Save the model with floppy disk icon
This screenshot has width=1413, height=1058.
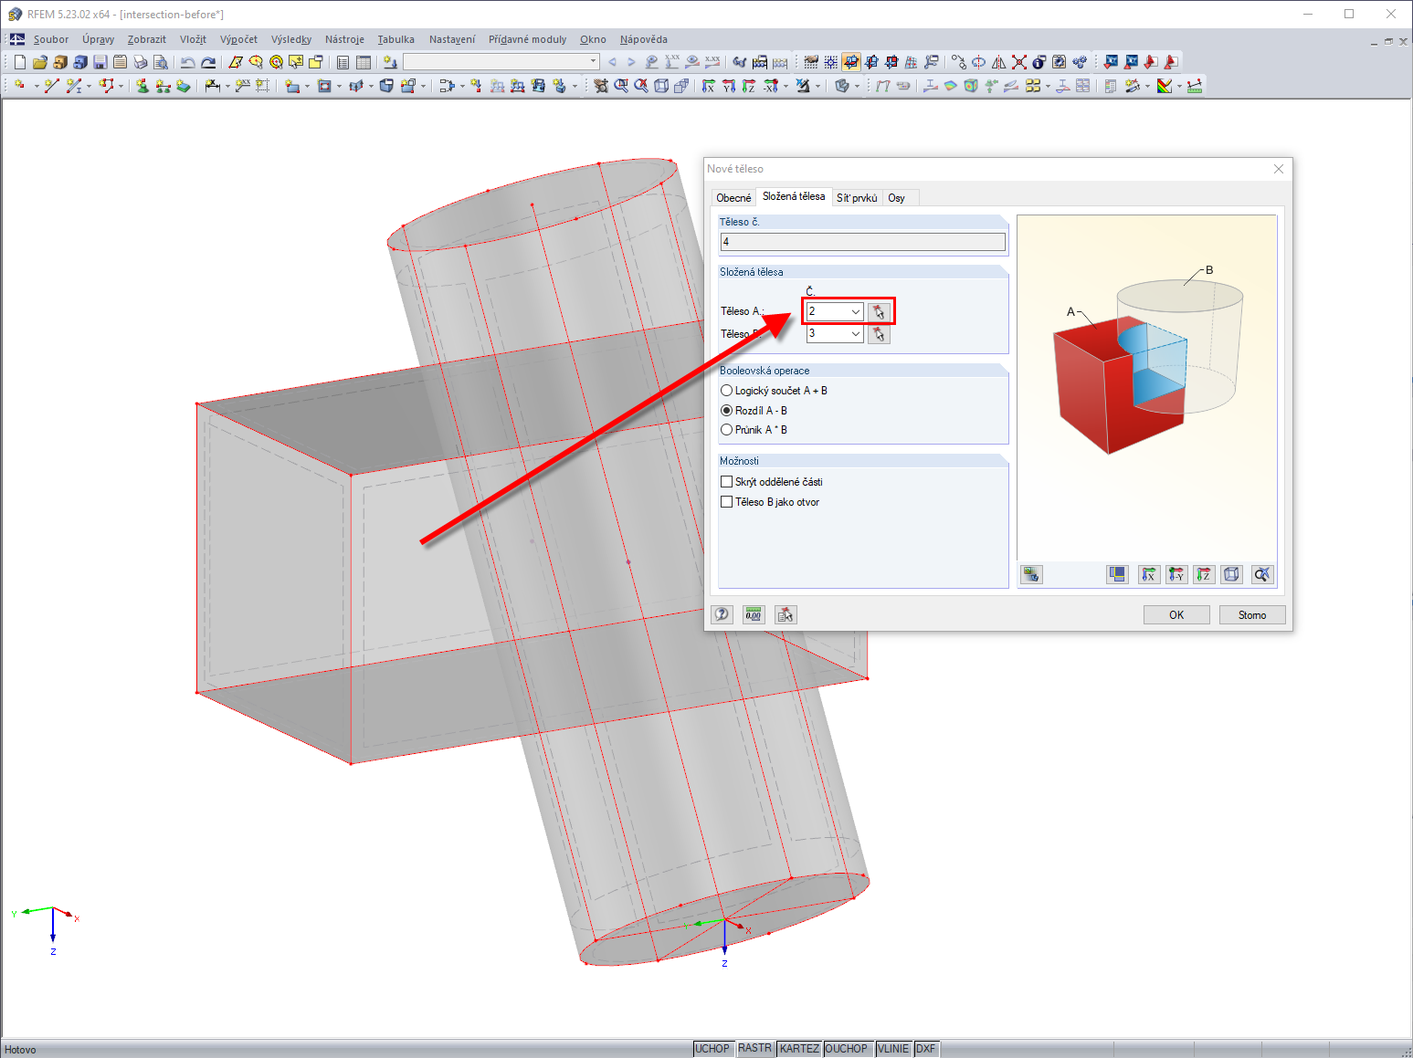pos(100,62)
